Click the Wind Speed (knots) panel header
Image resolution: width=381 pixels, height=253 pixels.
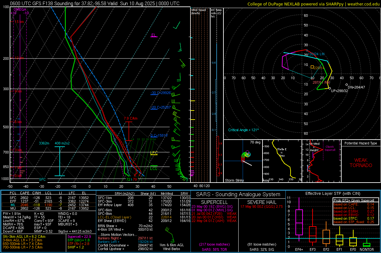click(199, 11)
